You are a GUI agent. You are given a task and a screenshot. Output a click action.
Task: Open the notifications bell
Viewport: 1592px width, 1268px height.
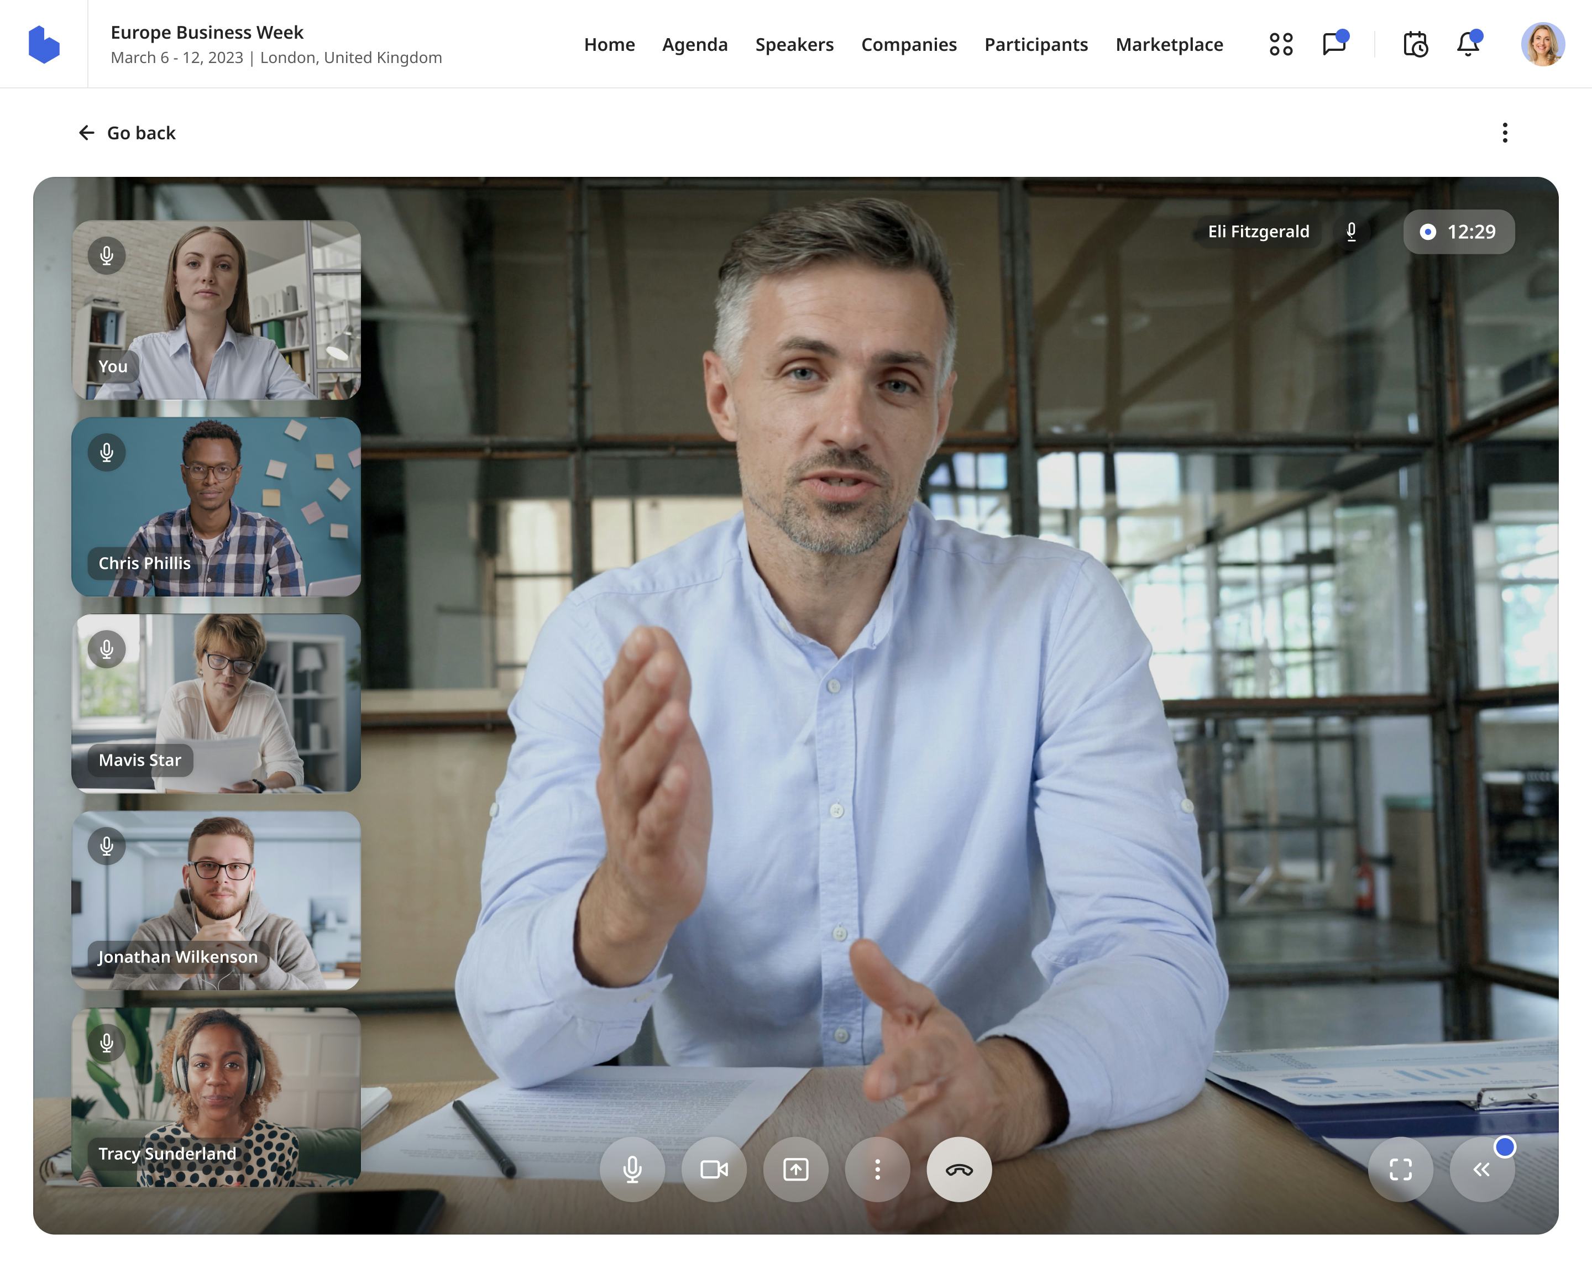click(x=1468, y=44)
